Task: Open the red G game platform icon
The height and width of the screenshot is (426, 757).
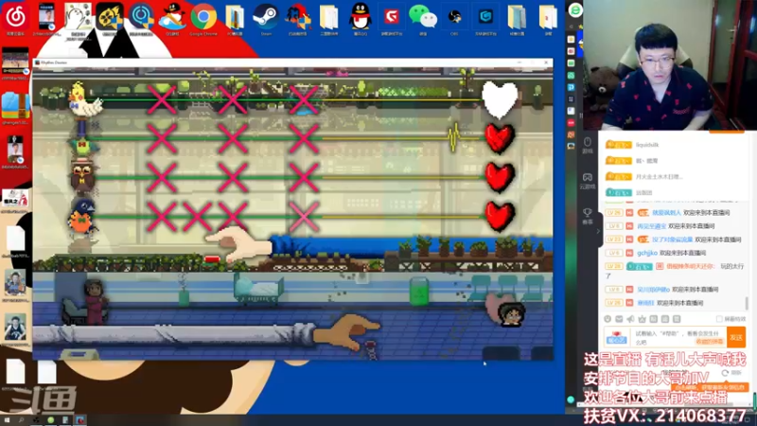Action: tap(392, 18)
